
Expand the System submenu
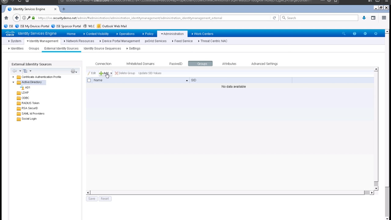(15, 41)
